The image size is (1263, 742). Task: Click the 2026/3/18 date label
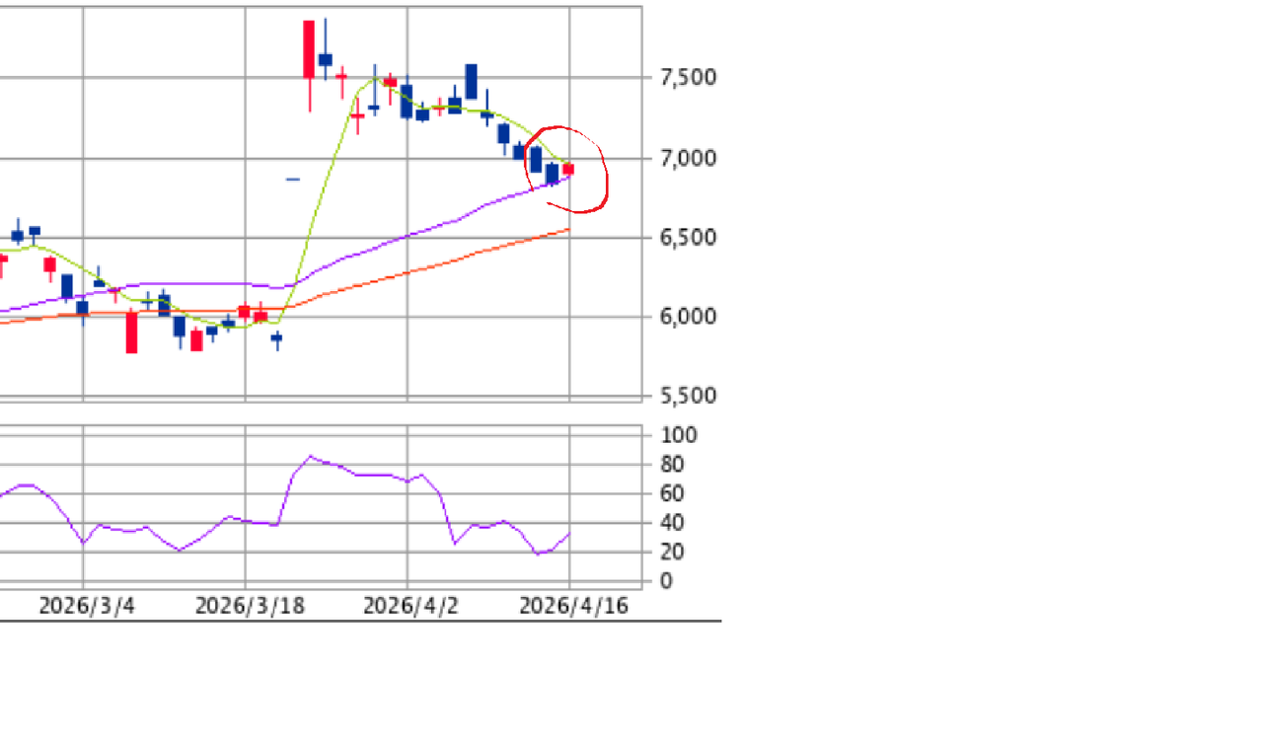pos(250,605)
